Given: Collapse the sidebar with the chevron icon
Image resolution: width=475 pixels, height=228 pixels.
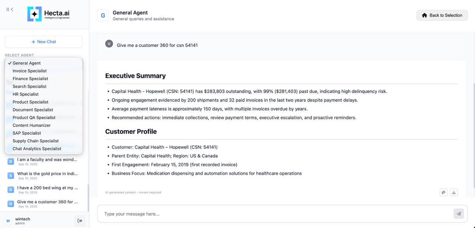Looking at the screenshot, I should (x=12, y=10).
